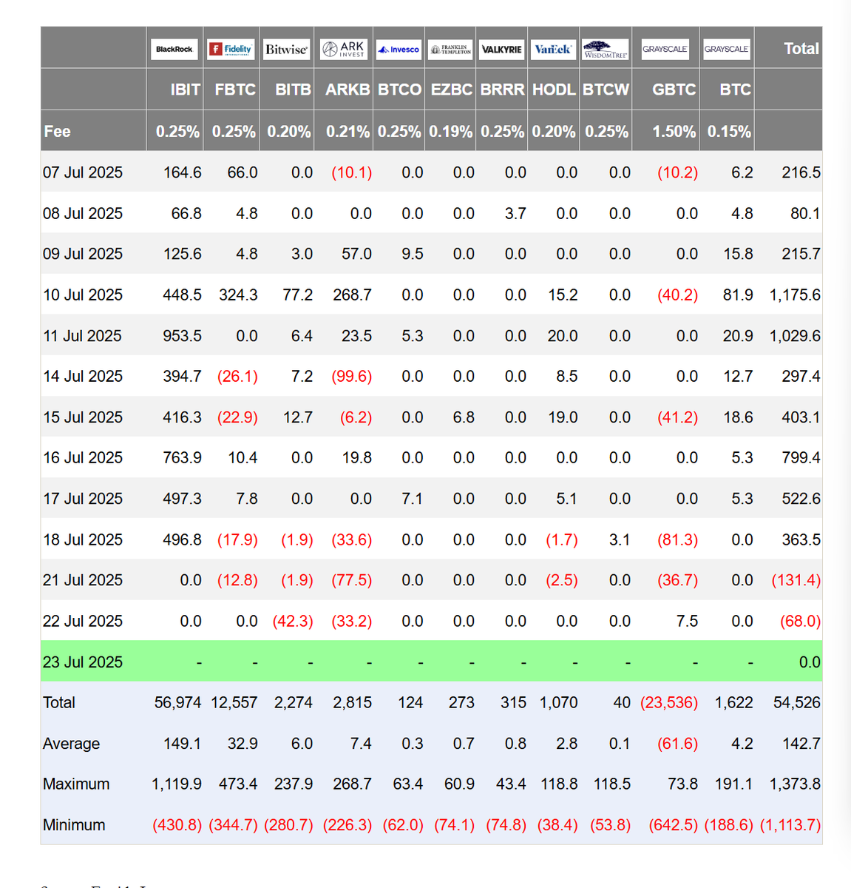Click the 1,119.9 IBIT maximum value

click(x=177, y=784)
